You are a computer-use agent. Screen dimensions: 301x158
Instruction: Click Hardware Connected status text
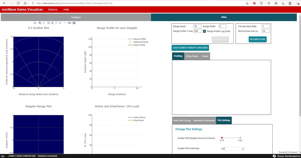tap(48, 156)
